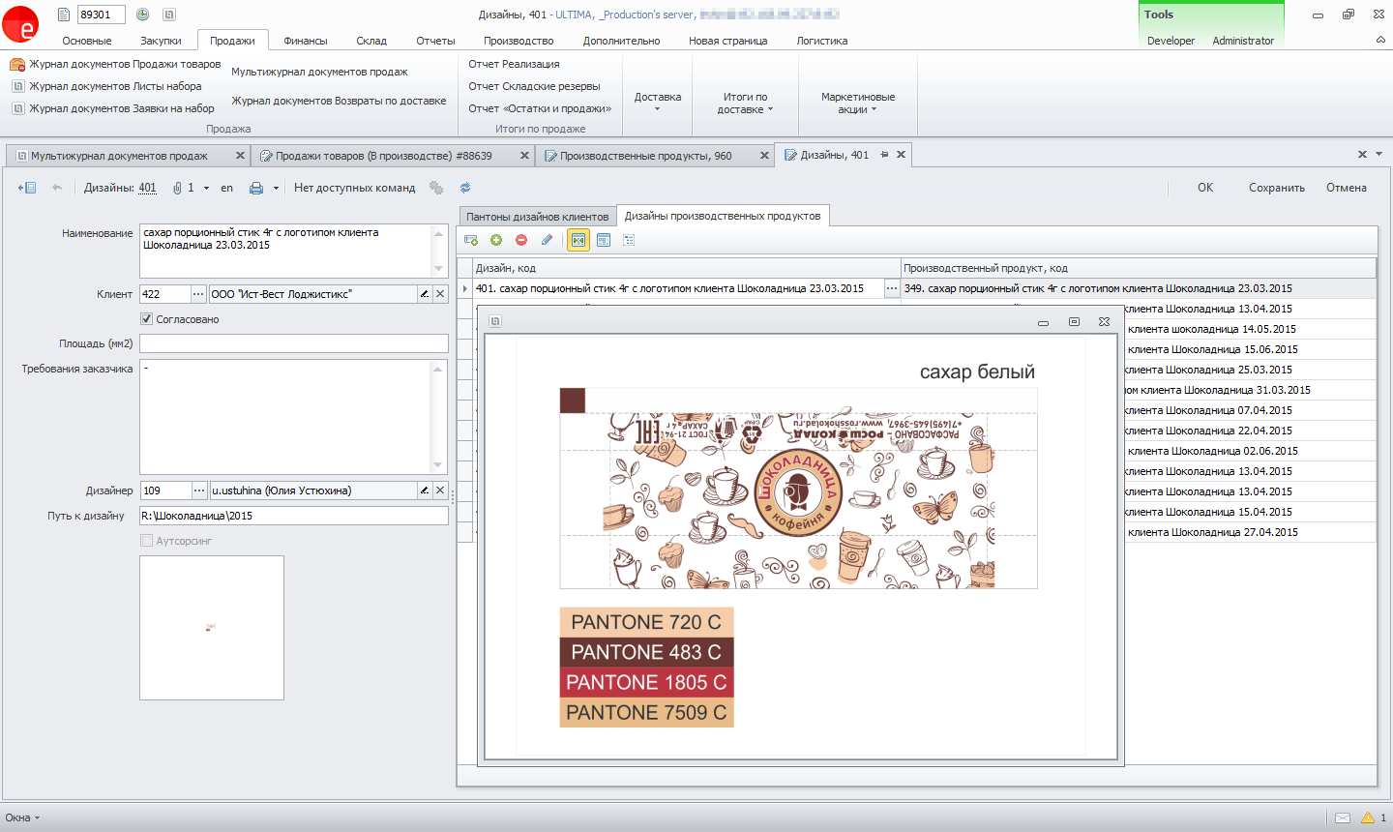Switch to the Финансы ribbon tab
Viewport: 1393px width, 832px height.
click(x=306, y=41)
